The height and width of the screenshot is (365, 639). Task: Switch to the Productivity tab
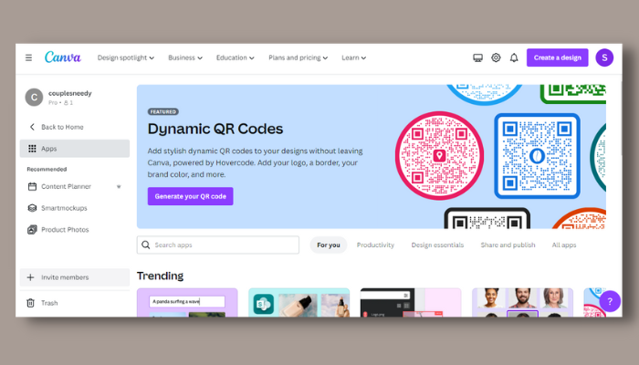(x=375, y=245)
